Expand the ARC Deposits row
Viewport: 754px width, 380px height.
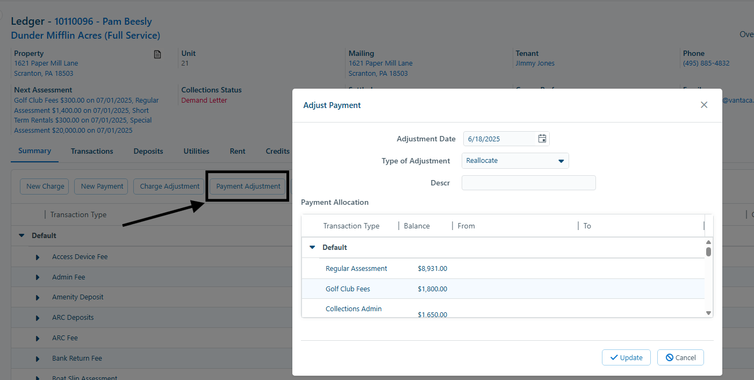tap(37, 317)
